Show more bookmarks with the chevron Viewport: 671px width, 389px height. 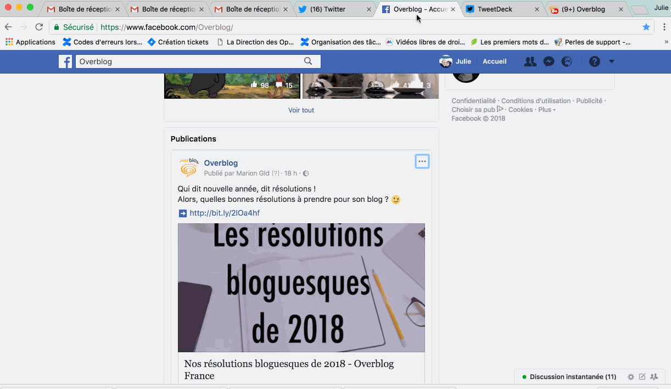(666, 42)
